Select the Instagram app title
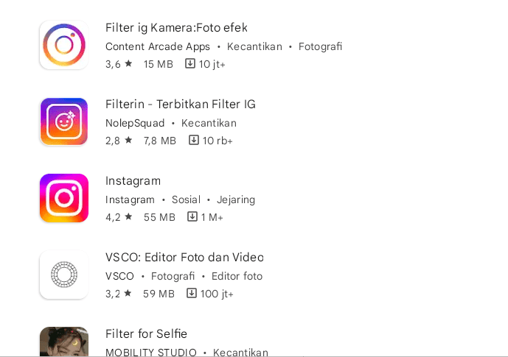The image size is (508, 357). click(x=133, y=181)
